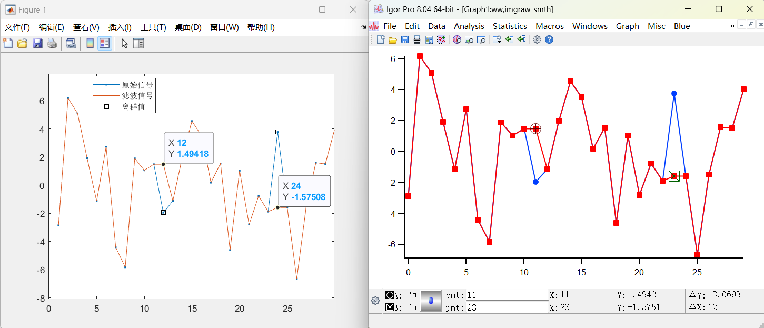Open Property Inspector icon in the MATLAB toolbar

138,44
